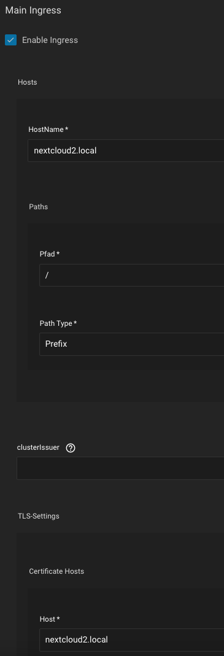The height and width of the screenshot is (656, 224).
Task: Click nextcloud2.local text in HostName box
Action: coord(65,150)
